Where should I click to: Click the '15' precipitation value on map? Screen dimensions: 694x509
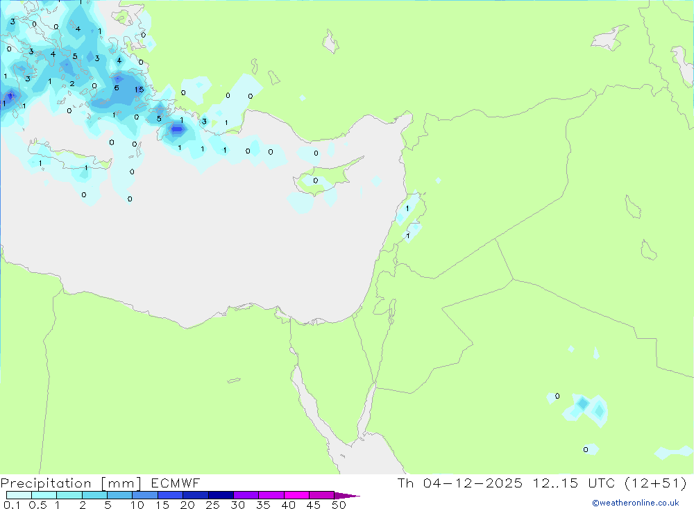(139, 90)
